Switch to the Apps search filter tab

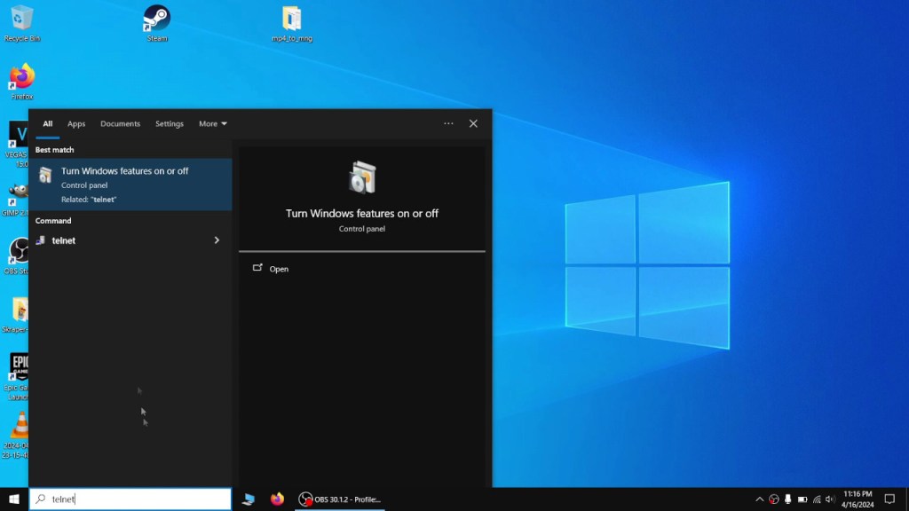coord(76,123)
